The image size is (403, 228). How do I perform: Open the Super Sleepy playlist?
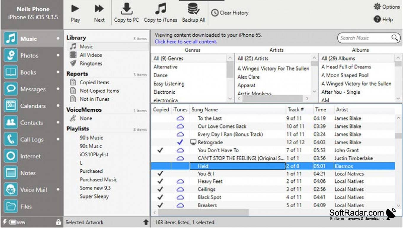[x=94, y=196]
